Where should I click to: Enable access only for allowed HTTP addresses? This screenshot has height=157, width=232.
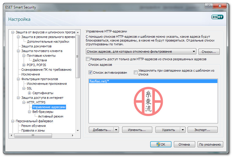point(88,59)
